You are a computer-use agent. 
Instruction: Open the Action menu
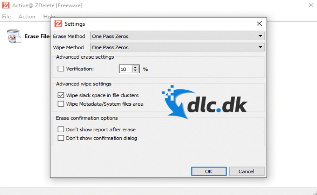pyautogui.click(x=27, y=17)
